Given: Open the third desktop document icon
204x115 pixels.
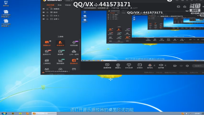Looking at the screenshot, I should 6,23.
